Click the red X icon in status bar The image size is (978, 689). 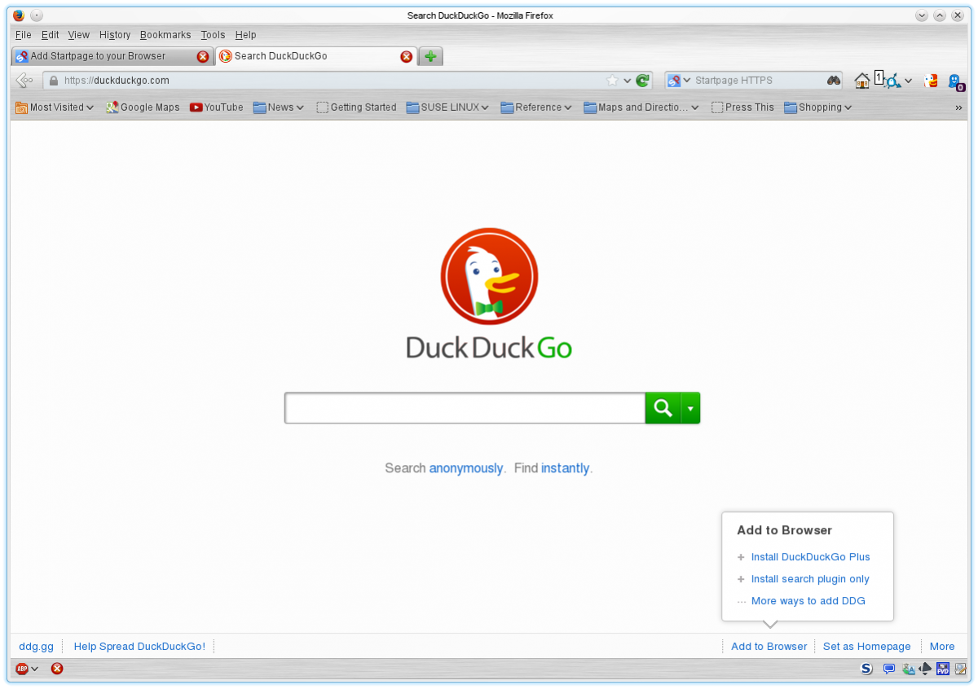(x=57, y=669)
